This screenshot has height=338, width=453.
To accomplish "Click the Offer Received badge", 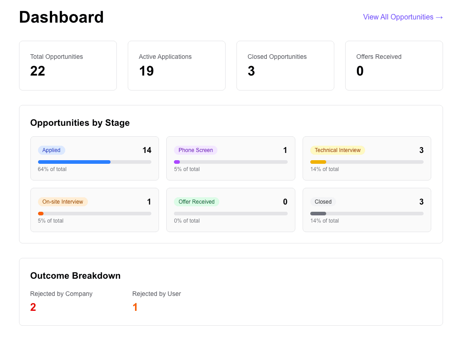I will tap(196, 201).
